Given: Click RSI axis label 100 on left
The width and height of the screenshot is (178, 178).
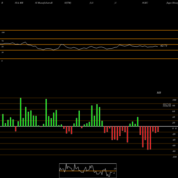Looking at the screenshot, I should coord(3,32).
